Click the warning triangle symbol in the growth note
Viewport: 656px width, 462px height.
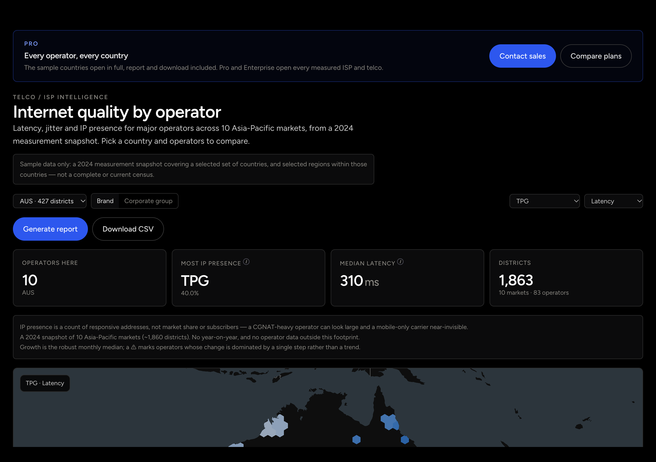tap(133, 347)
